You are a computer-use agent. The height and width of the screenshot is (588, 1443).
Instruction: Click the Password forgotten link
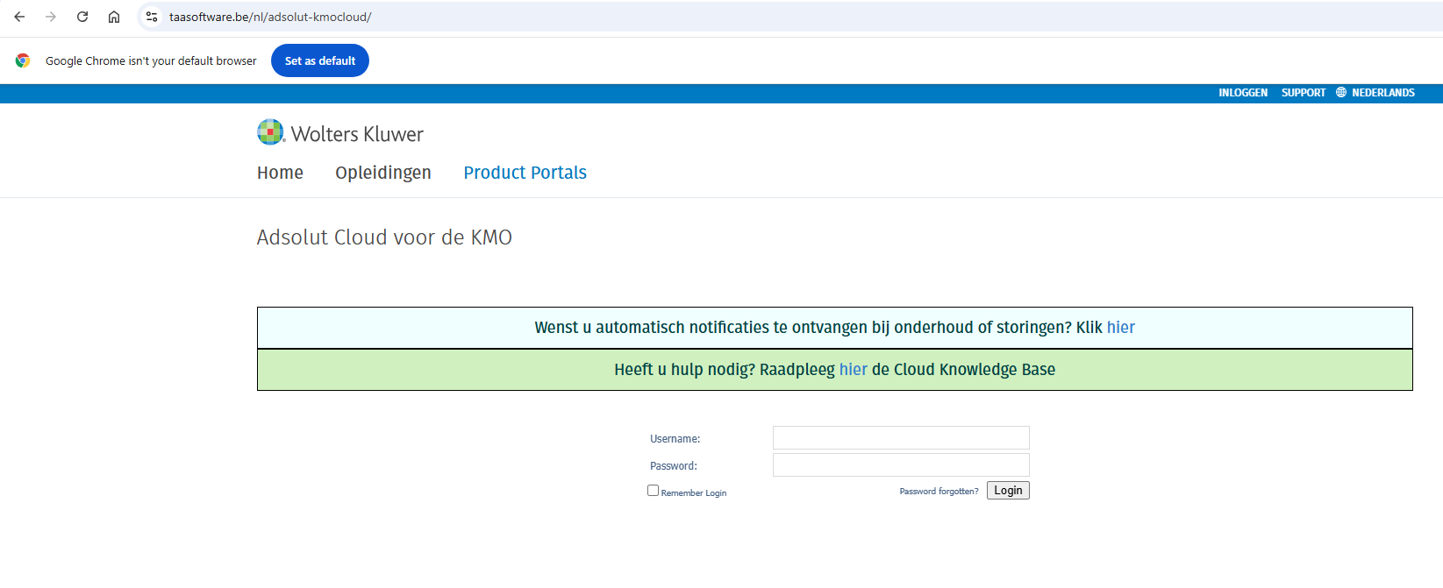coord(939,492)
